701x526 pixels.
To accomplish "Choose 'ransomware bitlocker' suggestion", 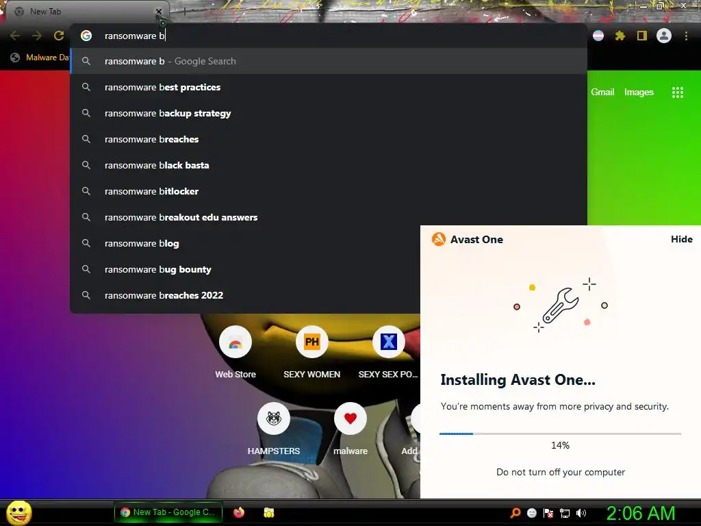I will (x=329, y=191).
